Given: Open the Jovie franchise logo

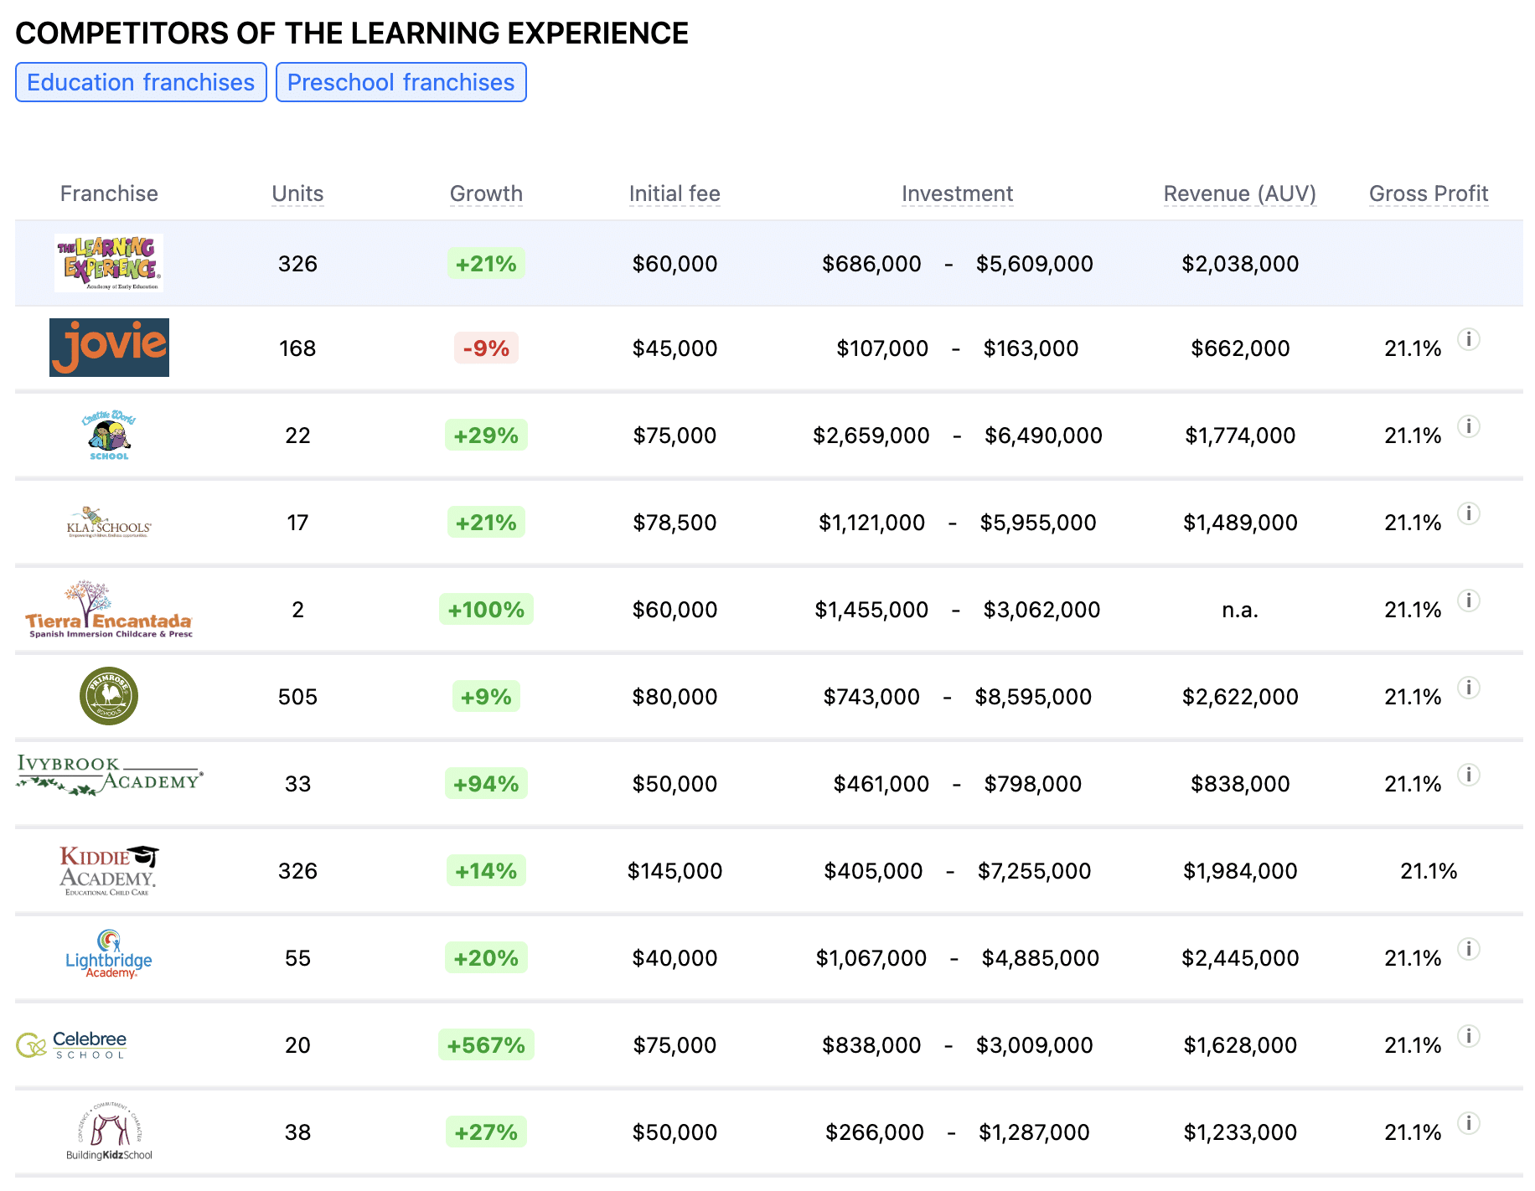Looking at the screenshot, I should [109, 348].
